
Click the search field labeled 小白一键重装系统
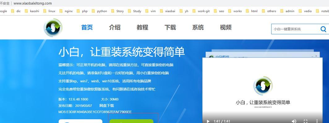295,29
